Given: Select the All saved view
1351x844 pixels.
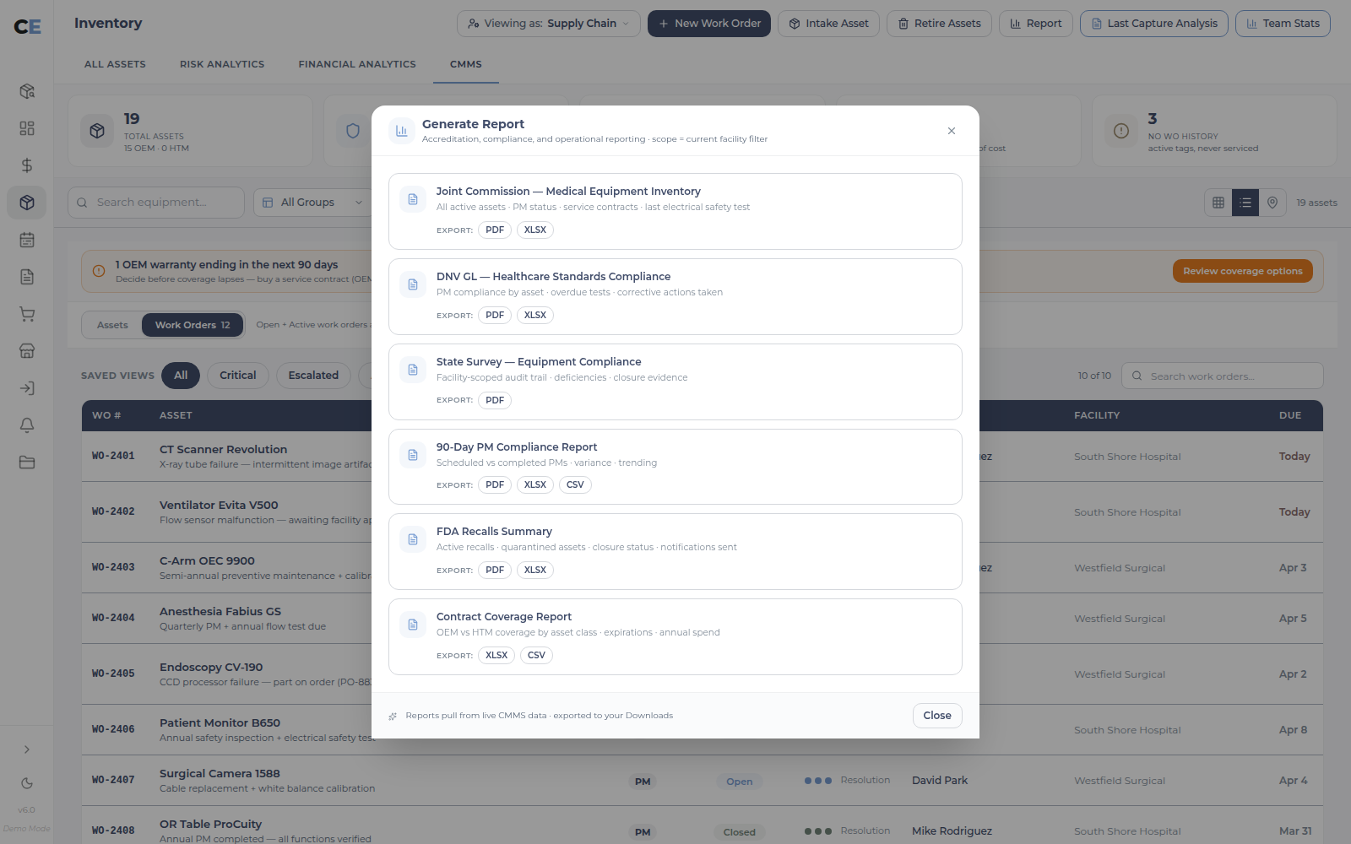Looking at the screenshot, I should pos(181,376).
